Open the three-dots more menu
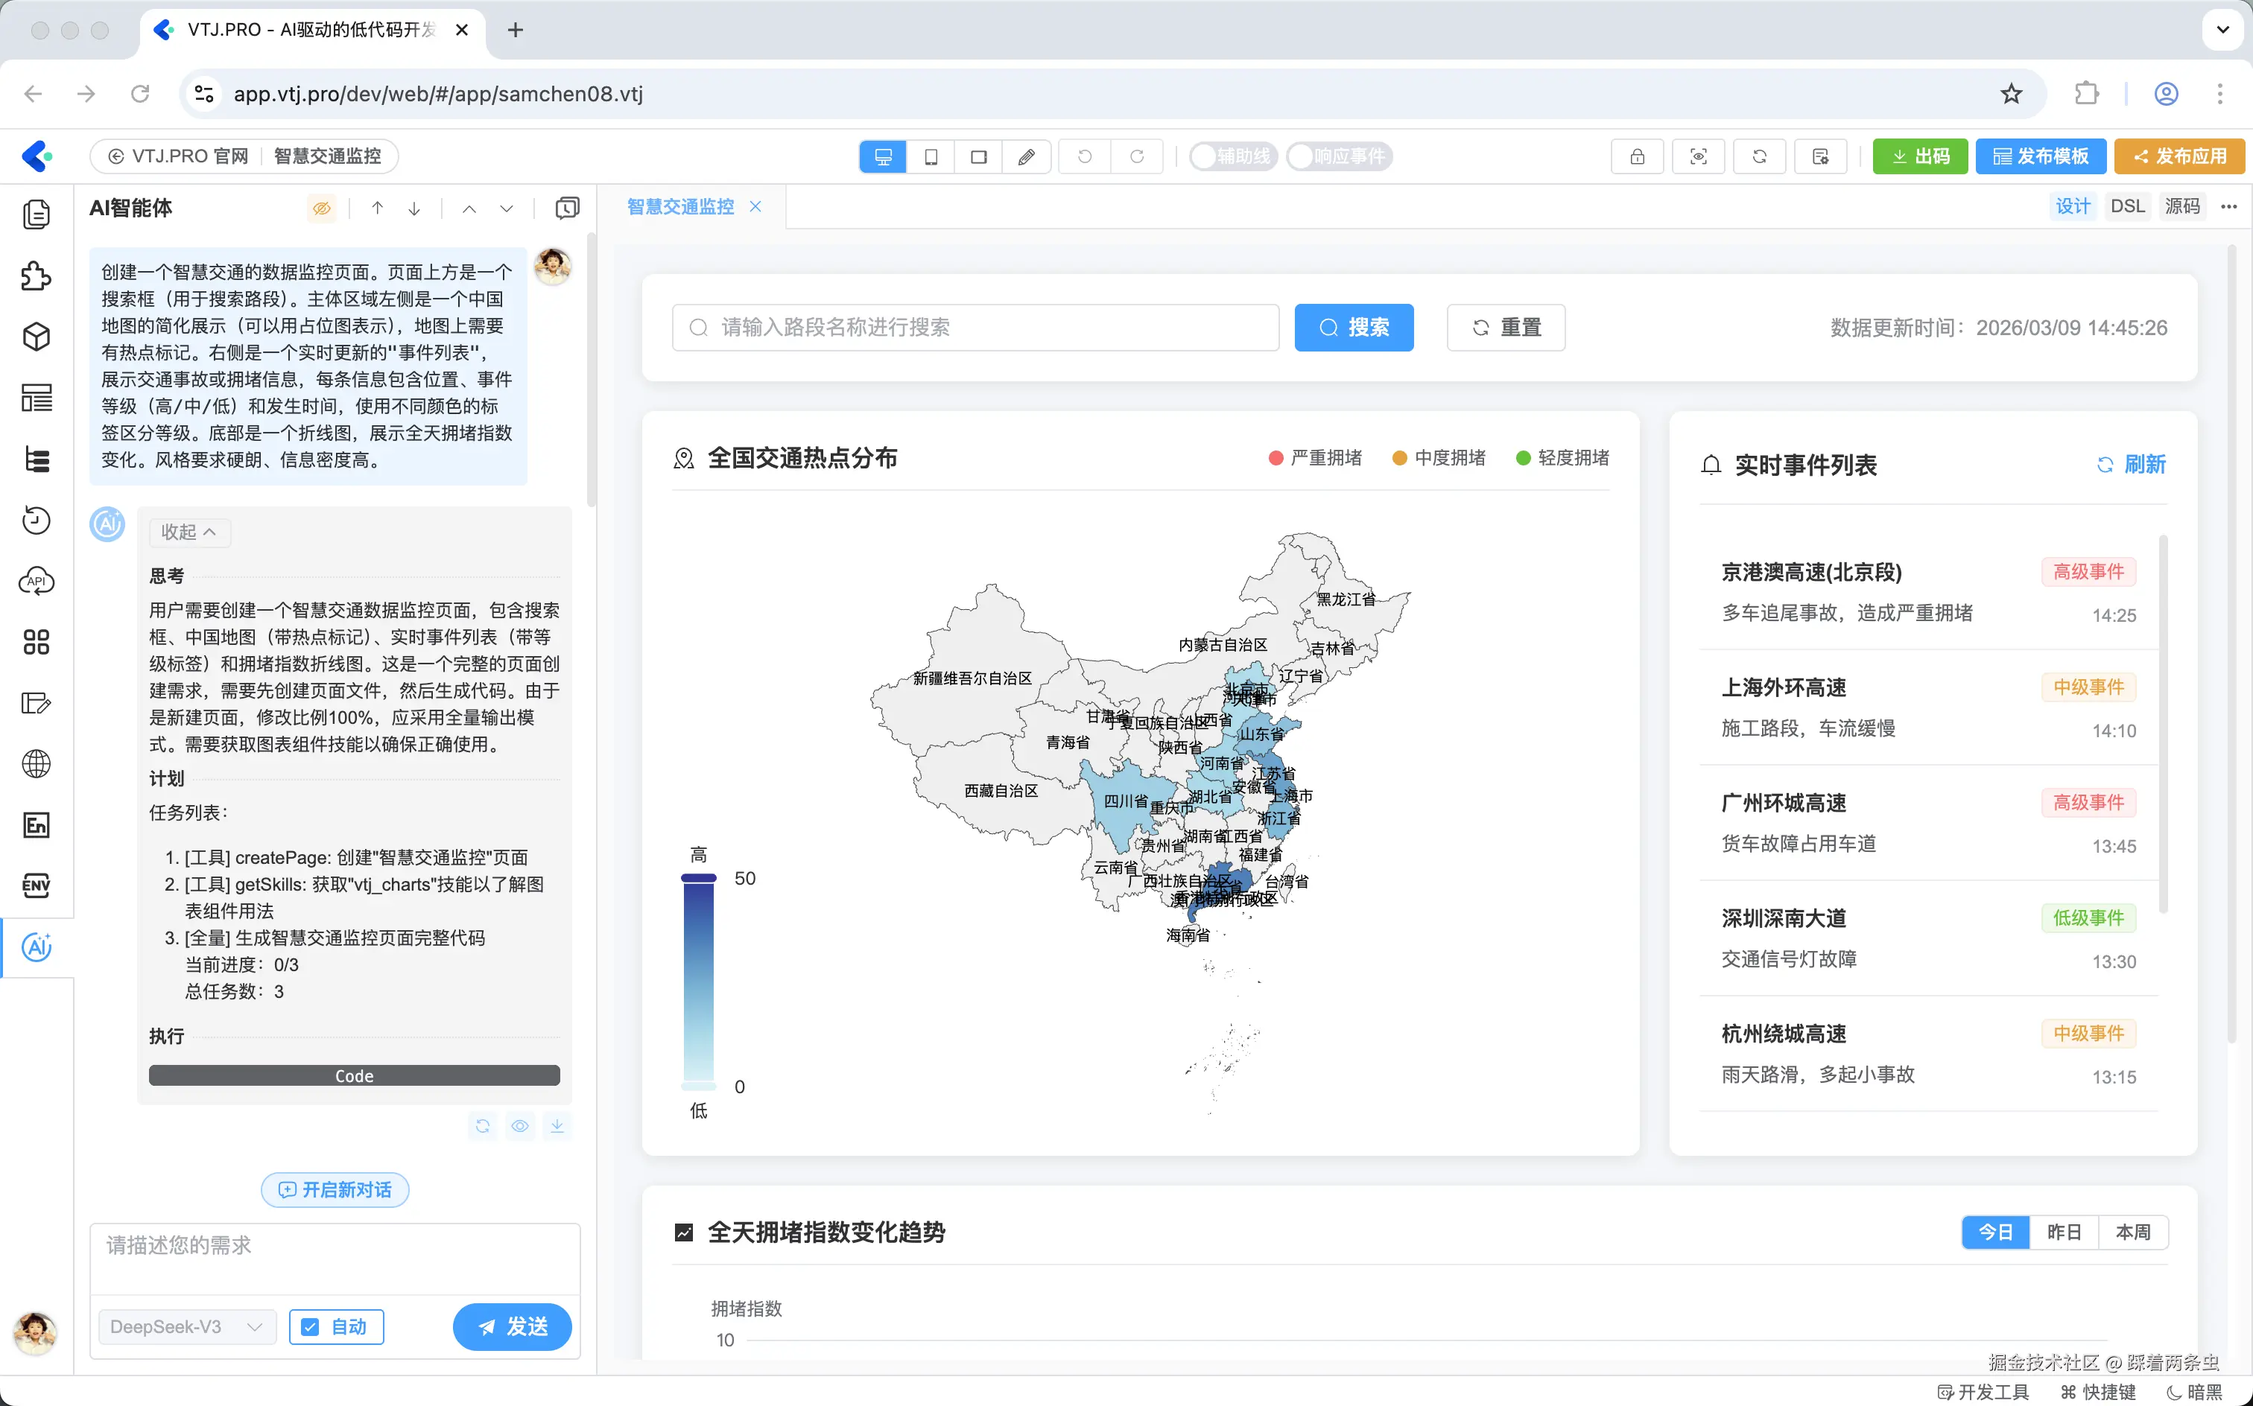This screenshot has height=1406, width=2253. [2228, 206]
